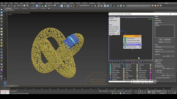Select the Link tool icon
Screen dimensions: 177x99
coord(9,6)
